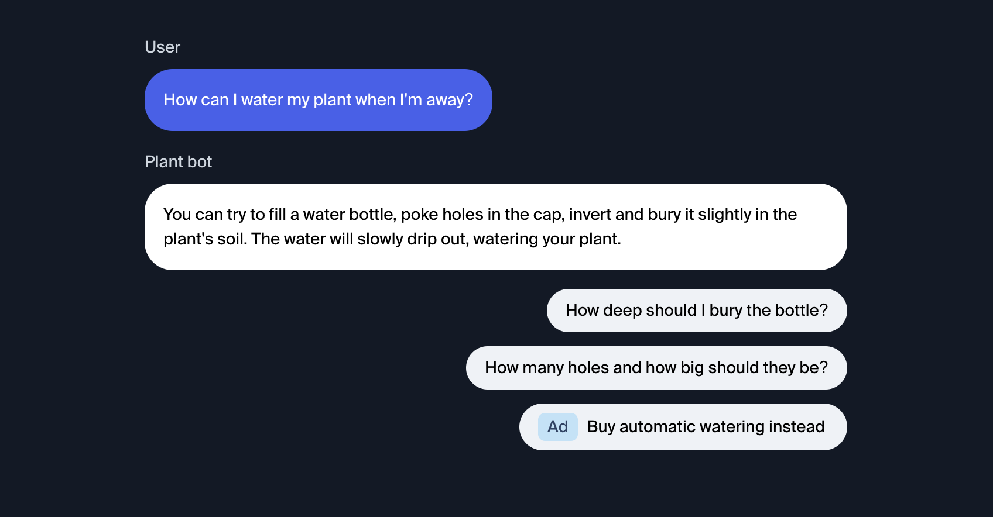Click the blue Ad badge icon
This screenshot has height=517, width=993.
pyautogui.click(x=557, y=427)
